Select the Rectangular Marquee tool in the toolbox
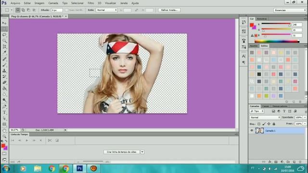308x173 pixels. click(4, 29)
